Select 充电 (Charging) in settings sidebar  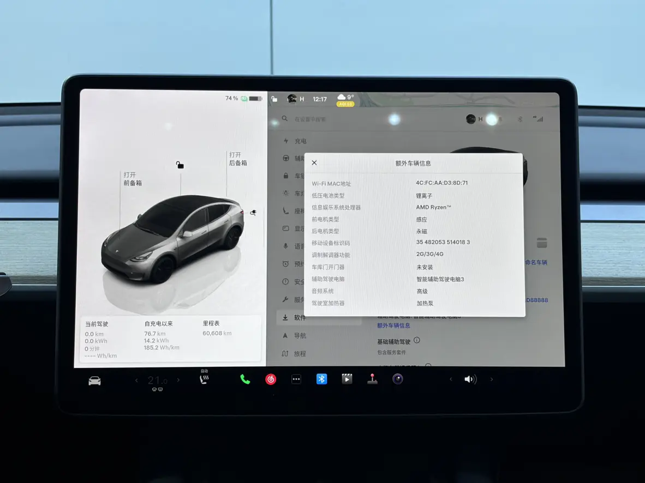click(x=300, y=141)
